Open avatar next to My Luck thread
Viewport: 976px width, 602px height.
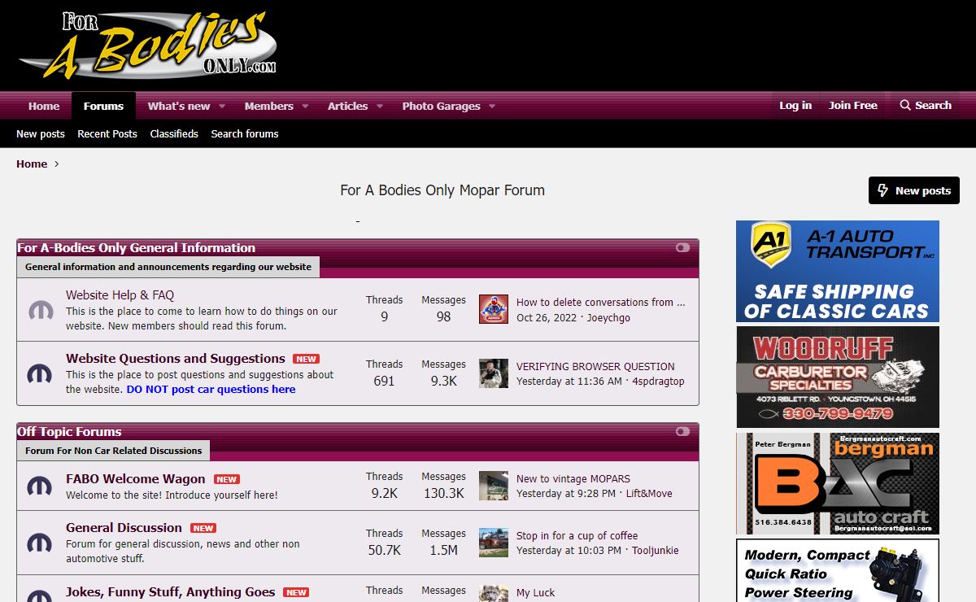click(x=494, y=594)
